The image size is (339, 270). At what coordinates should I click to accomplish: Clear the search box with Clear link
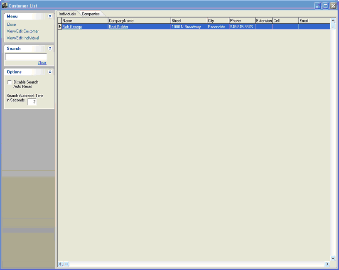42,63
